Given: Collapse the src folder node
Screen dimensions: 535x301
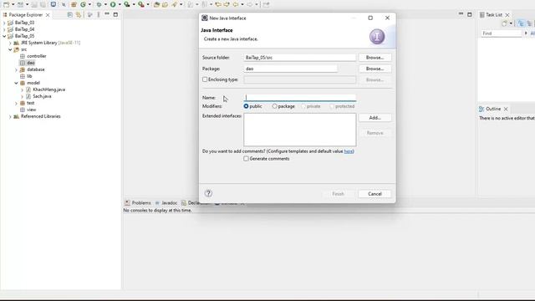Looking at the screenshot, I should point(10,49).
